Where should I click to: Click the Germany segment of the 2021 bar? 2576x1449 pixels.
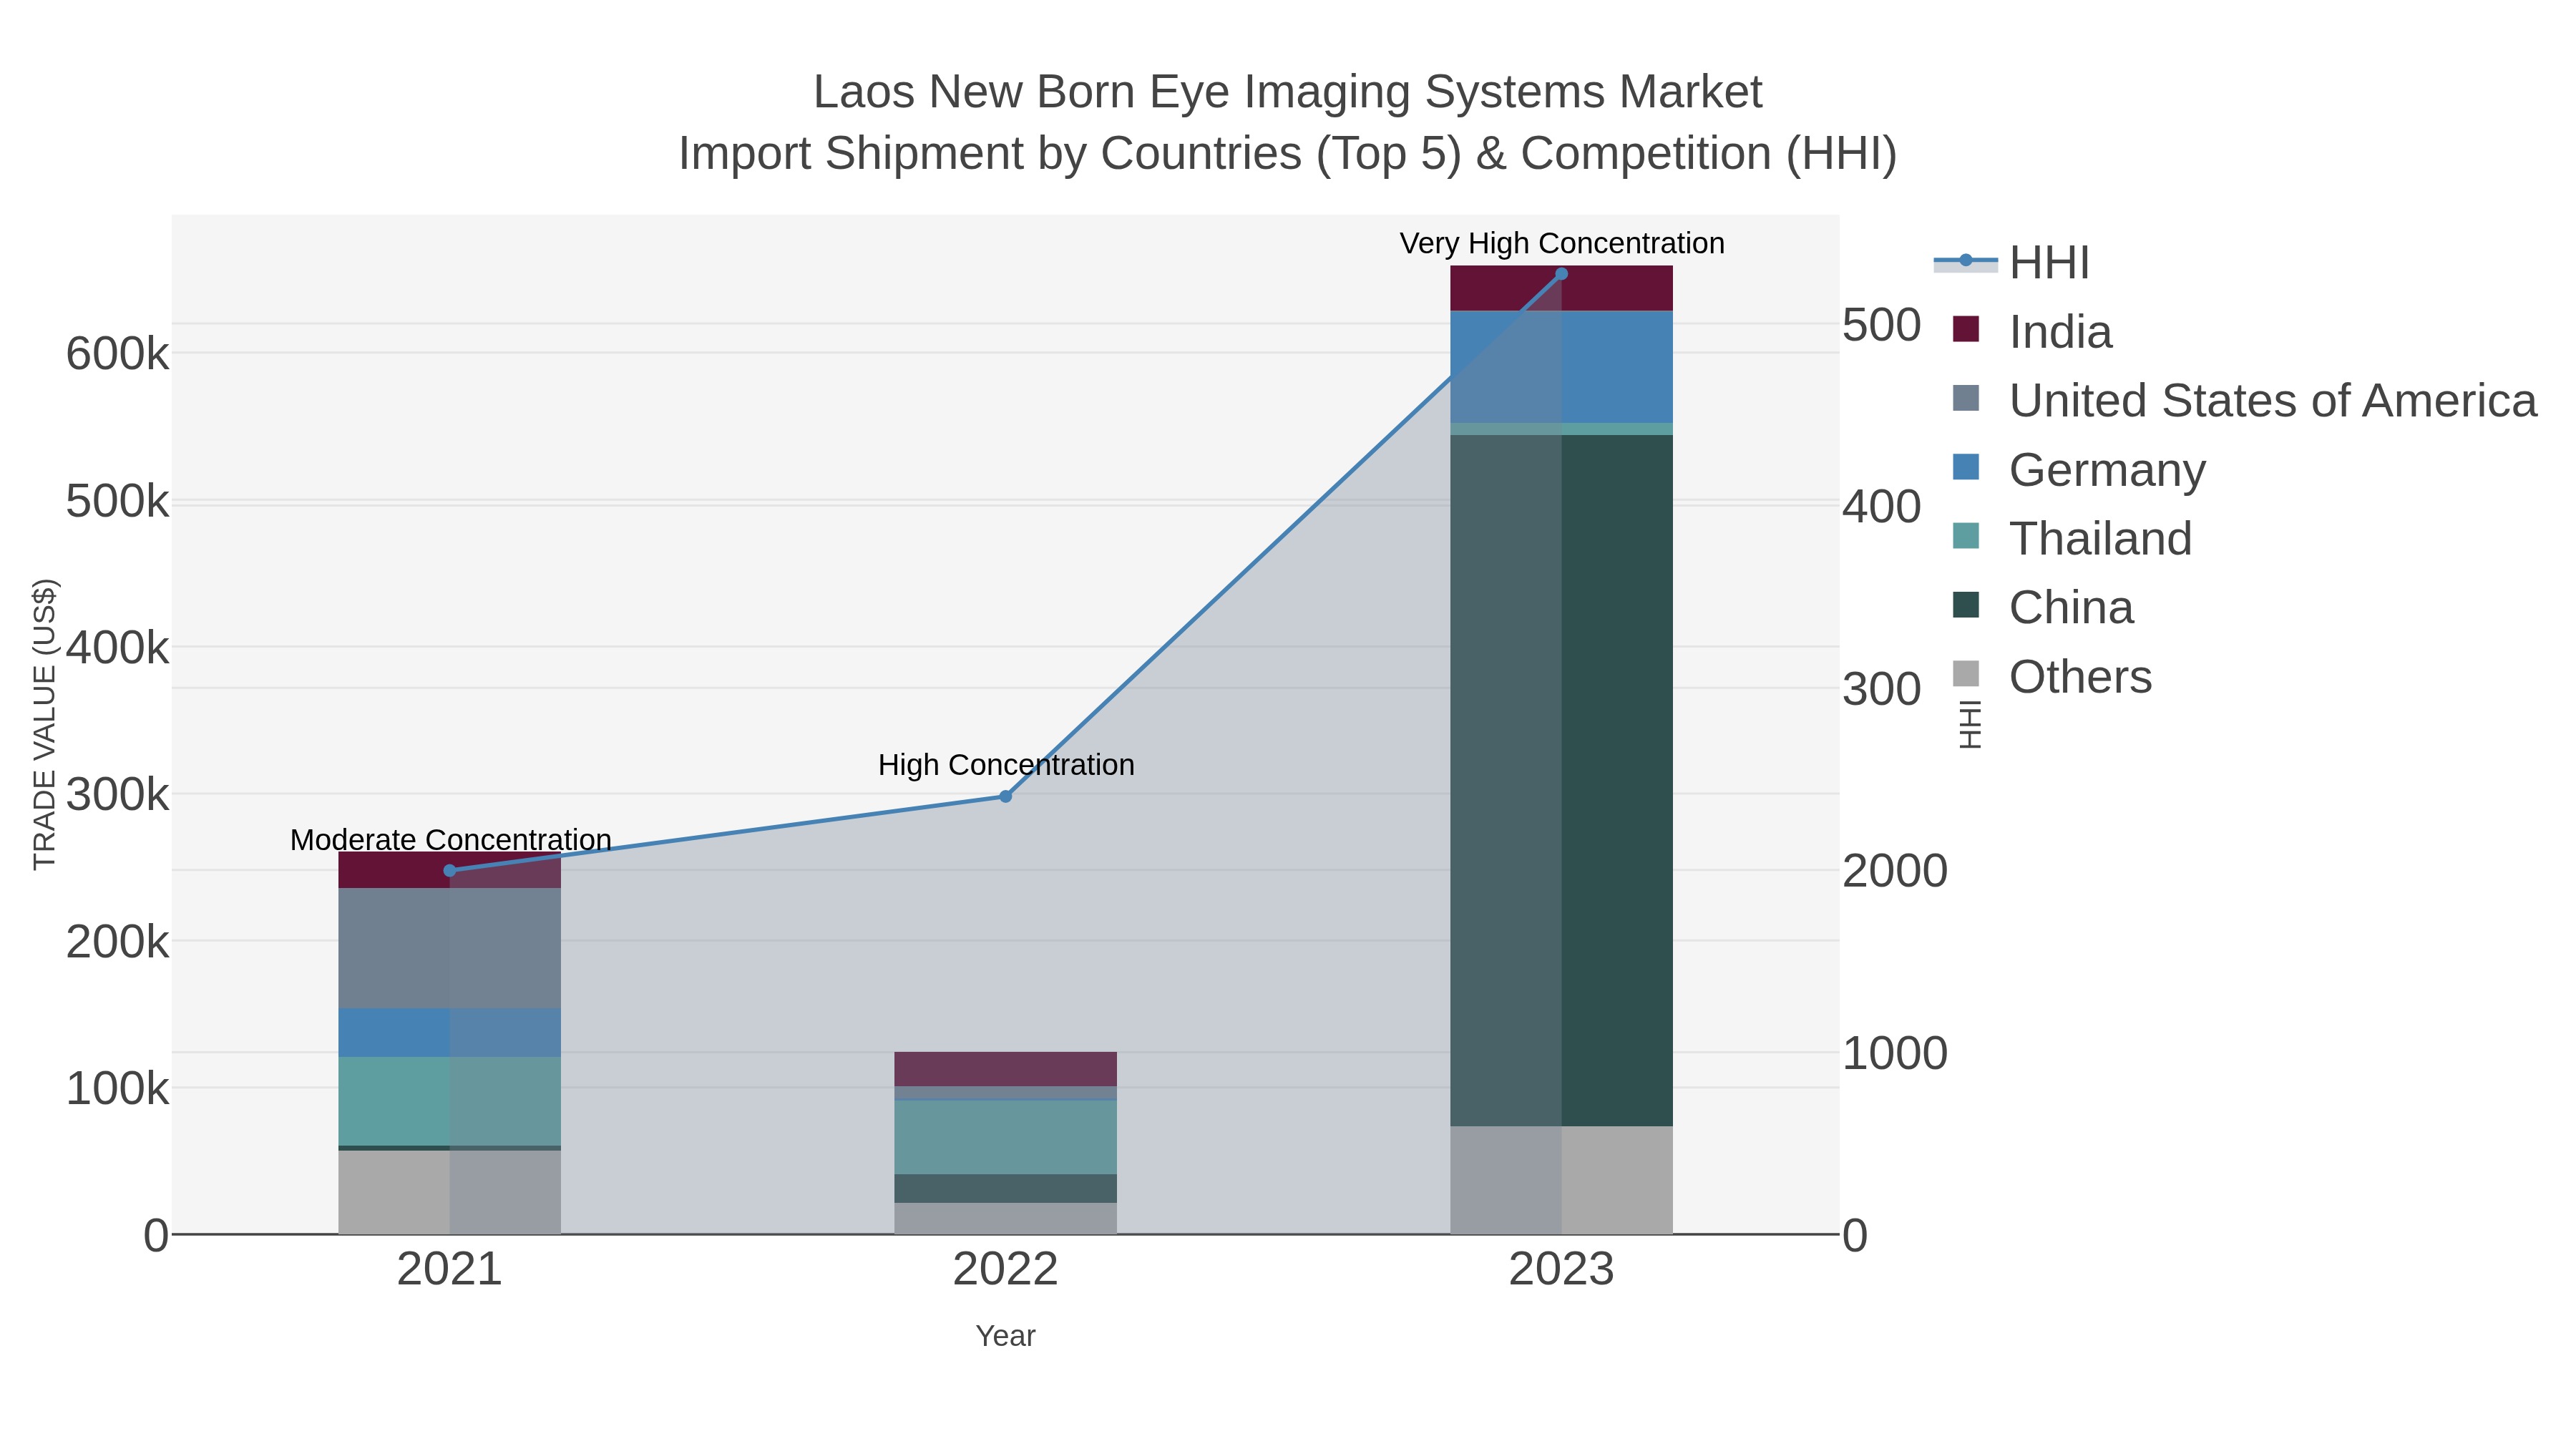click(x=449, y=1033)
